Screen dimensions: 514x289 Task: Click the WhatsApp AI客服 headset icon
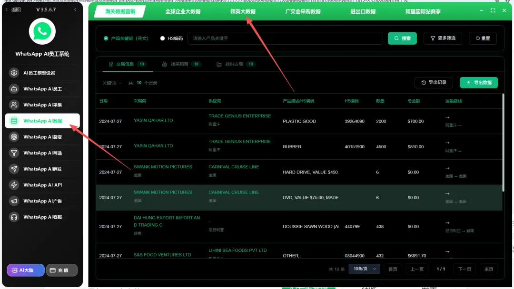coord(14,217)
